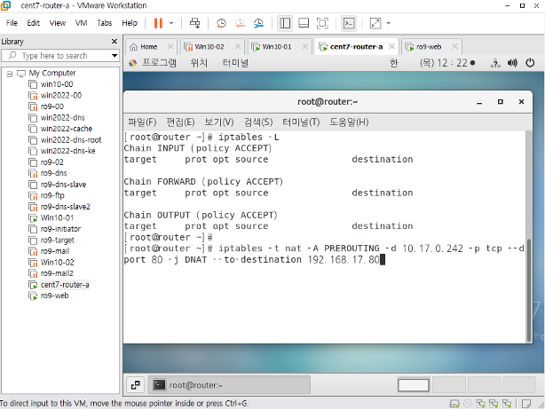This screenshot has width=545, height=410.
Task: Open the Tabs menu
Action: (104, 23)
